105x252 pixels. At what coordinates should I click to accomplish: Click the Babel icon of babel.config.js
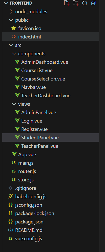11,196
